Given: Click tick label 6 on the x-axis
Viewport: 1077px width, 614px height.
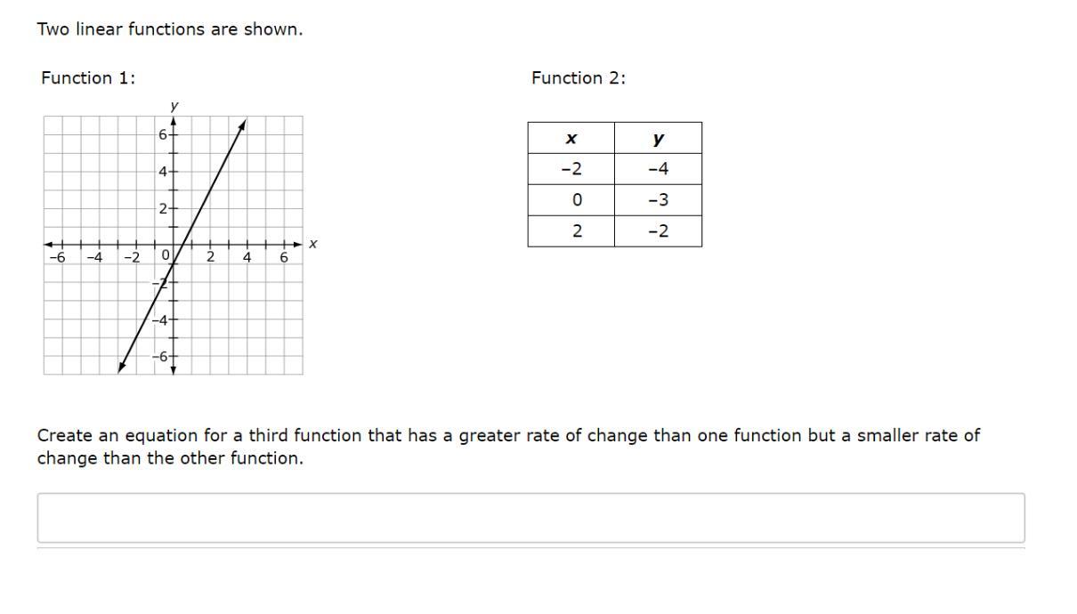Looking at the screenshot, I should tap(284, 257).
